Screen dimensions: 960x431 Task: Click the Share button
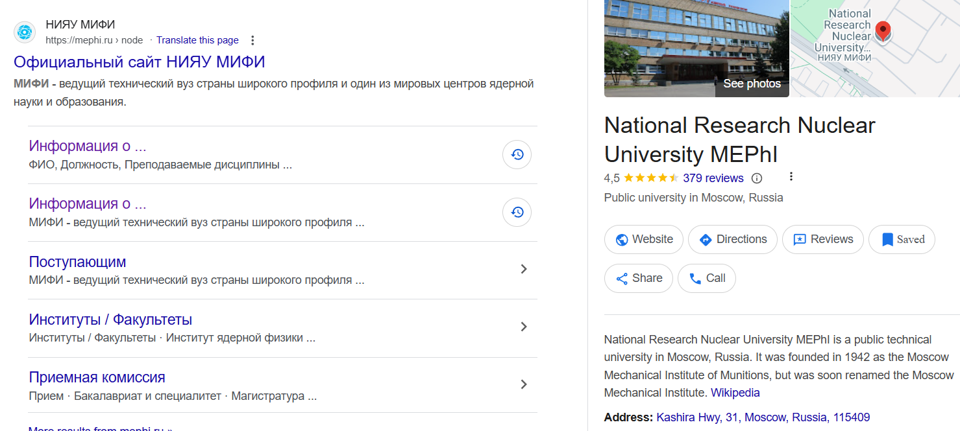coord(639,278)
